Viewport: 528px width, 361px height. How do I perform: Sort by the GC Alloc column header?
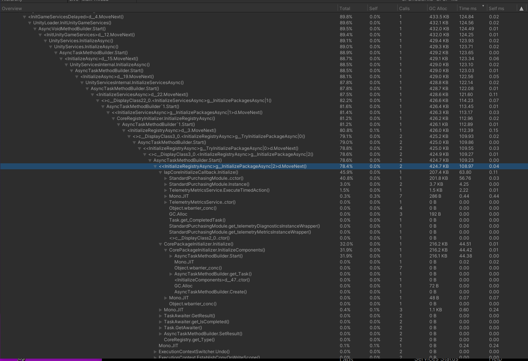click(x=439, y=8)
